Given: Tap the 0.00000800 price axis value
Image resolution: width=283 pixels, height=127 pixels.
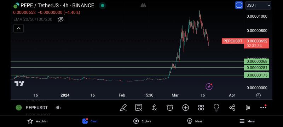Looking at the screenshot, I should point(257,31).
